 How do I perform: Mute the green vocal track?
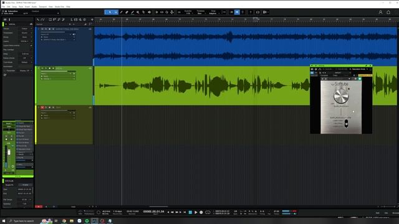[42, 68]
